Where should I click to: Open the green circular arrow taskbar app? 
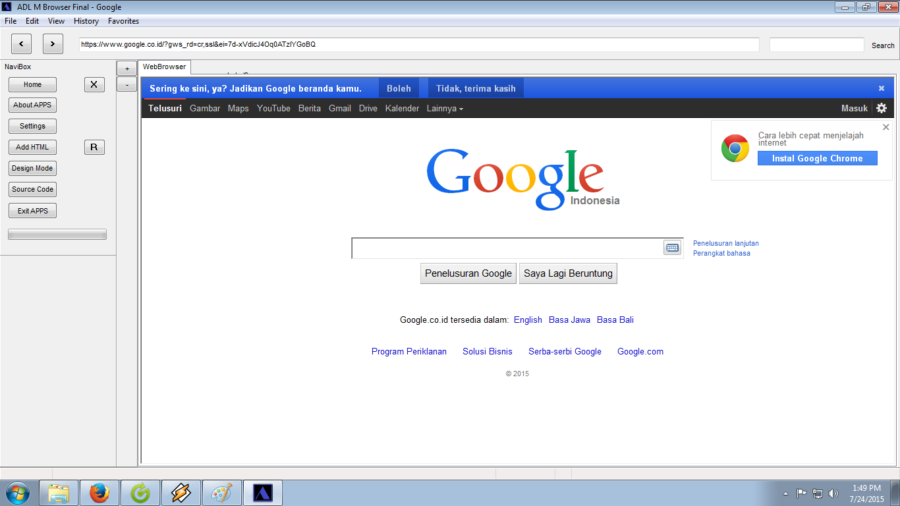(x=140, y=493)
